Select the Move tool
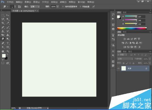 [8, 15]
